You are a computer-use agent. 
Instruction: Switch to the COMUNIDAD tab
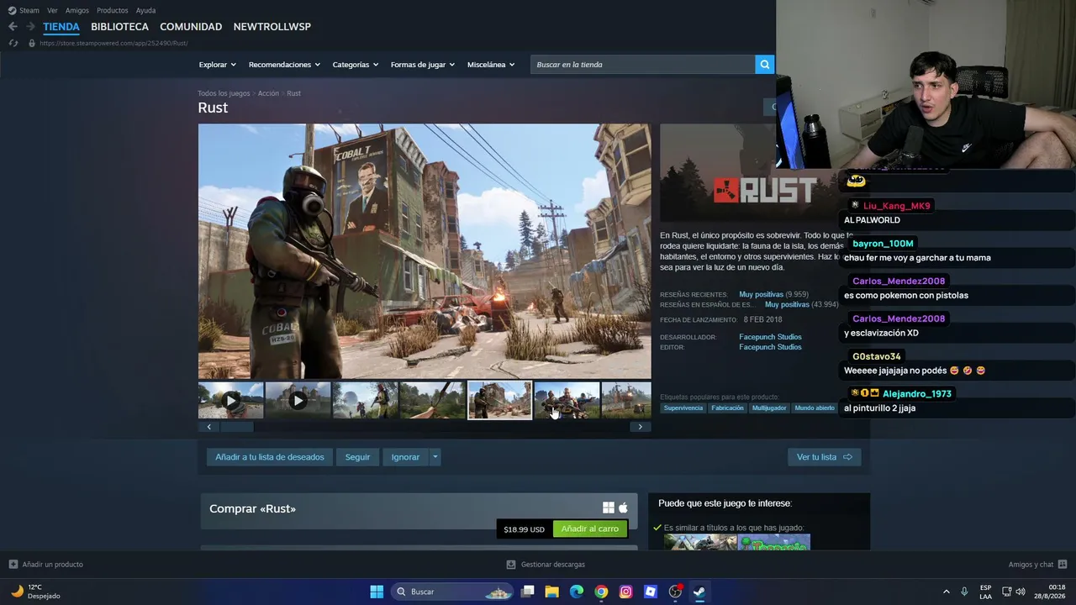click(191, 27)
